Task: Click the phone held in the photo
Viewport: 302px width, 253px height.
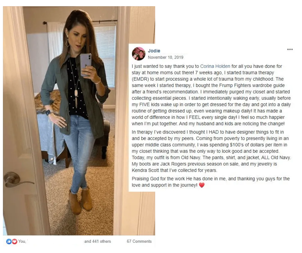Action: (86, 64)
